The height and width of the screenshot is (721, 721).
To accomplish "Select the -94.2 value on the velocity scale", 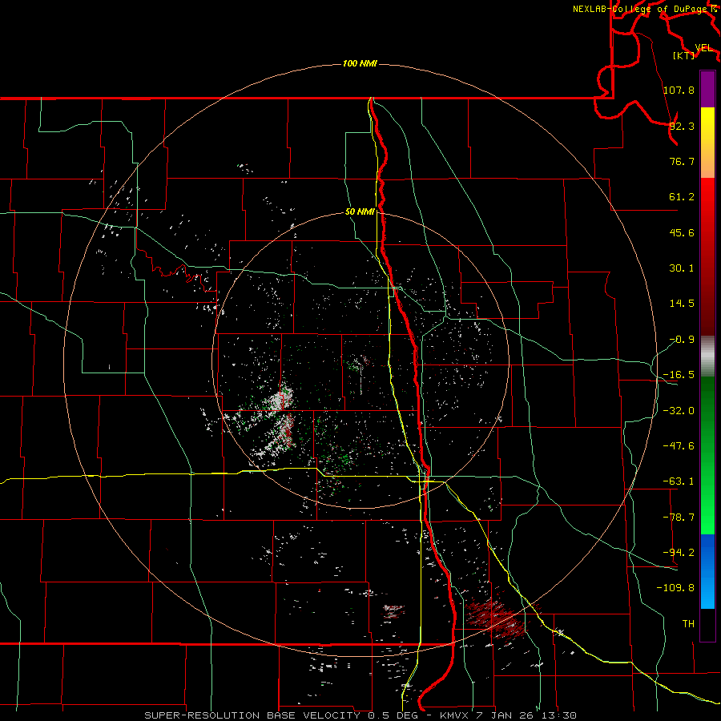I will [679, 552].
